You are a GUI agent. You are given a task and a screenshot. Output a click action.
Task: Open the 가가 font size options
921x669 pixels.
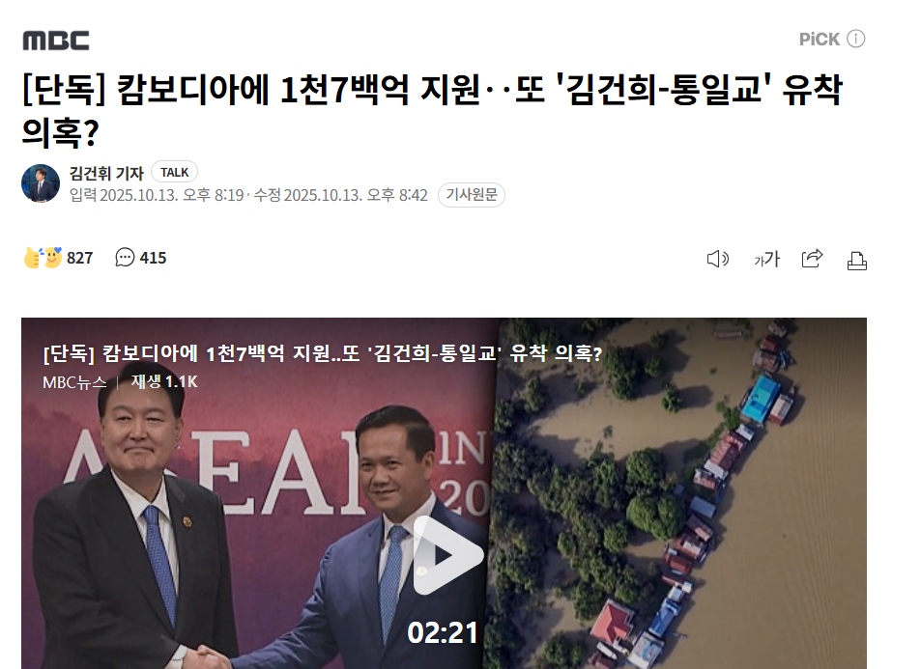point(767,259)
